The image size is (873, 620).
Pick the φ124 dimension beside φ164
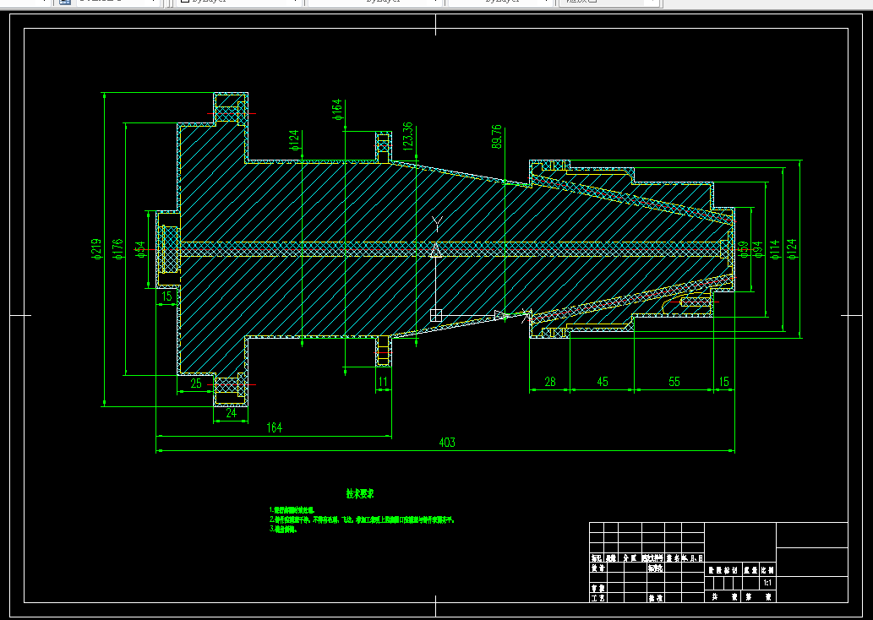click(x=294, y=140)
